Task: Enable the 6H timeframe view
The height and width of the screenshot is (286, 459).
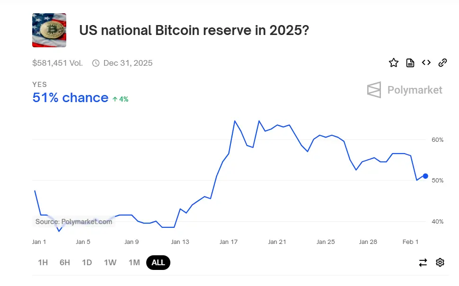Action: [x=65, y=262]
